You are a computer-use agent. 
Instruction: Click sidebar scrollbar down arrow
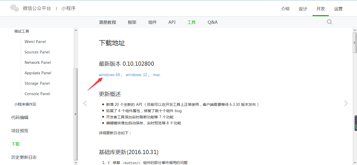coord(76,163)
